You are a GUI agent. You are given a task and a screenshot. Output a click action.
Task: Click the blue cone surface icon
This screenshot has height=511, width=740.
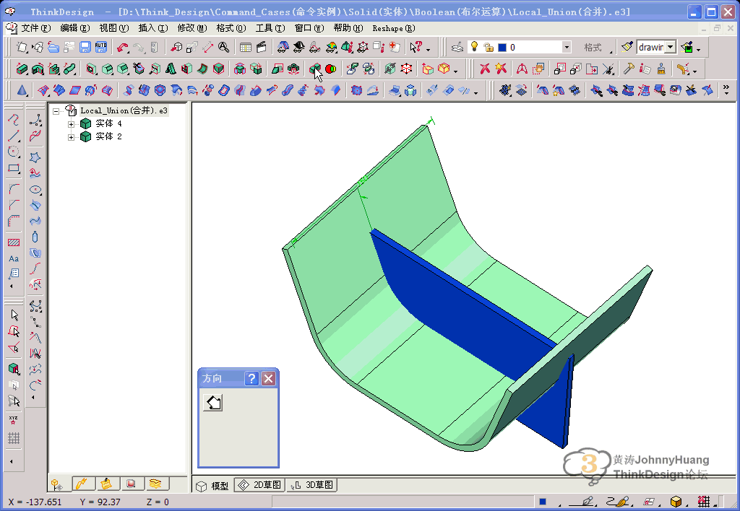22,90
